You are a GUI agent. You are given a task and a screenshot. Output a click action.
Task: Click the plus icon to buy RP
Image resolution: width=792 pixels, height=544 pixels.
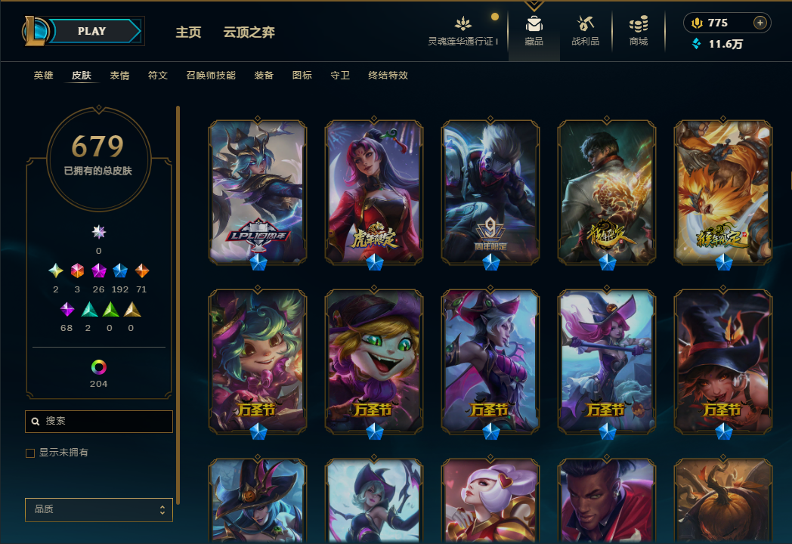pyautogui.click(x=760, y=23)
